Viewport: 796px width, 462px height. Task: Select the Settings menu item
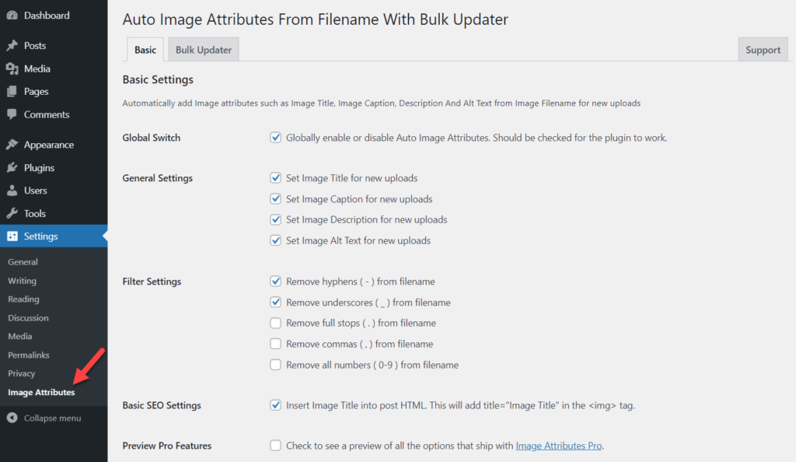(54, 236)
